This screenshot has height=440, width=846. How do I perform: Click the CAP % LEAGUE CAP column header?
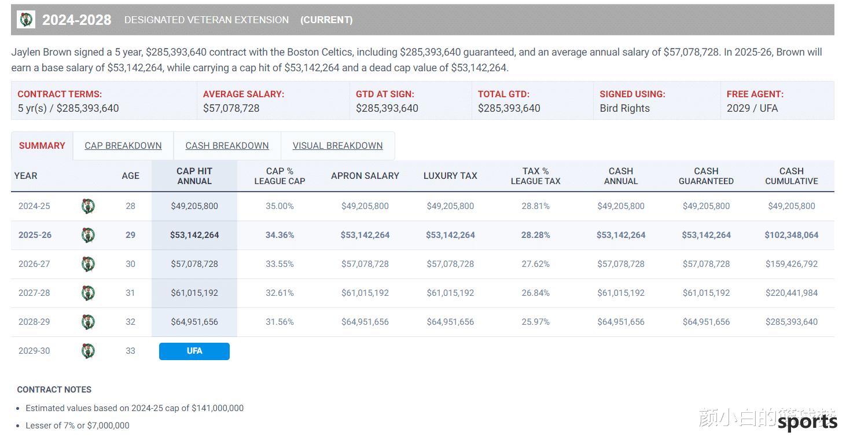coord(280,176)
